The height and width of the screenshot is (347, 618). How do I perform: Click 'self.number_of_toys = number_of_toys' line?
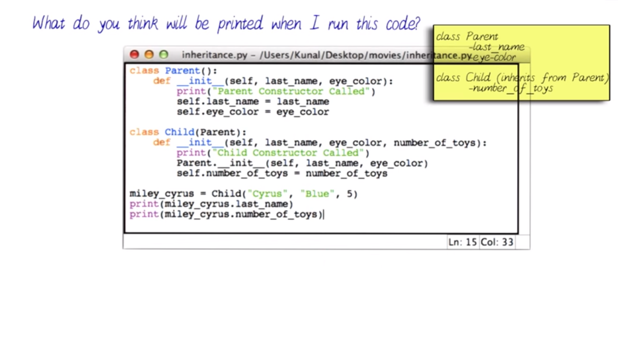click(x=282, y=173)
